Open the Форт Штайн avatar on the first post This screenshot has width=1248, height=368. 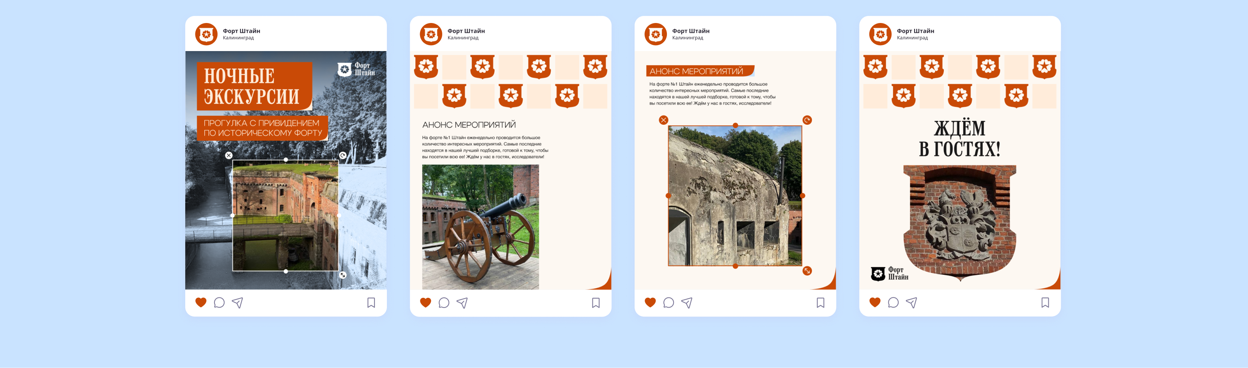206,34
